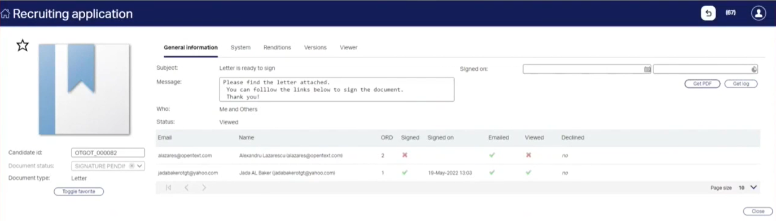Go to previous table page
The image size is (776, 221).
[186, 187]
